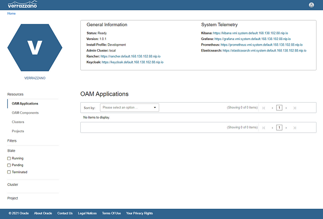The height and width of the screenshot is (219, 323).
Task: Select OAM Components in Resources
Action: 25,113
